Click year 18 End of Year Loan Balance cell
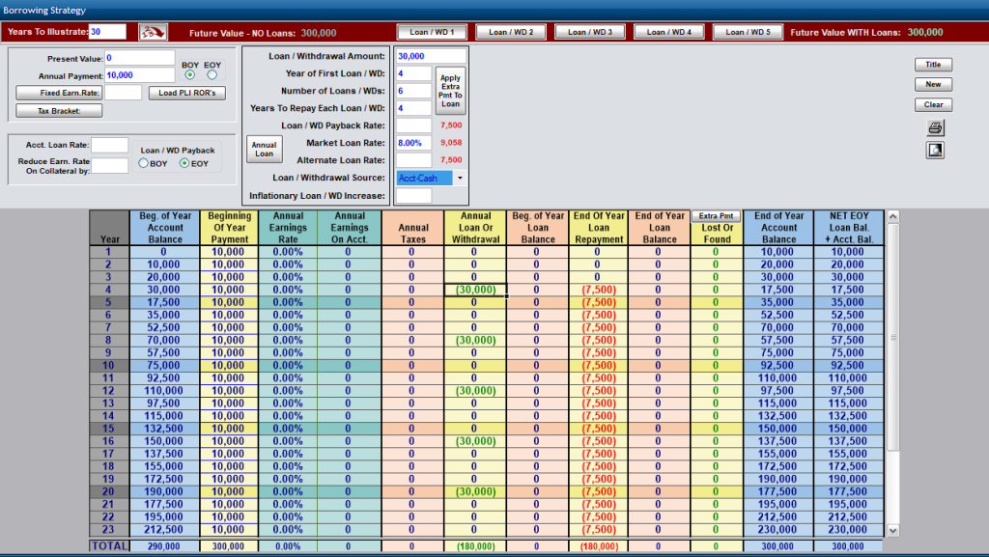989x557 pixels. pyautogui.click(x=659, y=466)
